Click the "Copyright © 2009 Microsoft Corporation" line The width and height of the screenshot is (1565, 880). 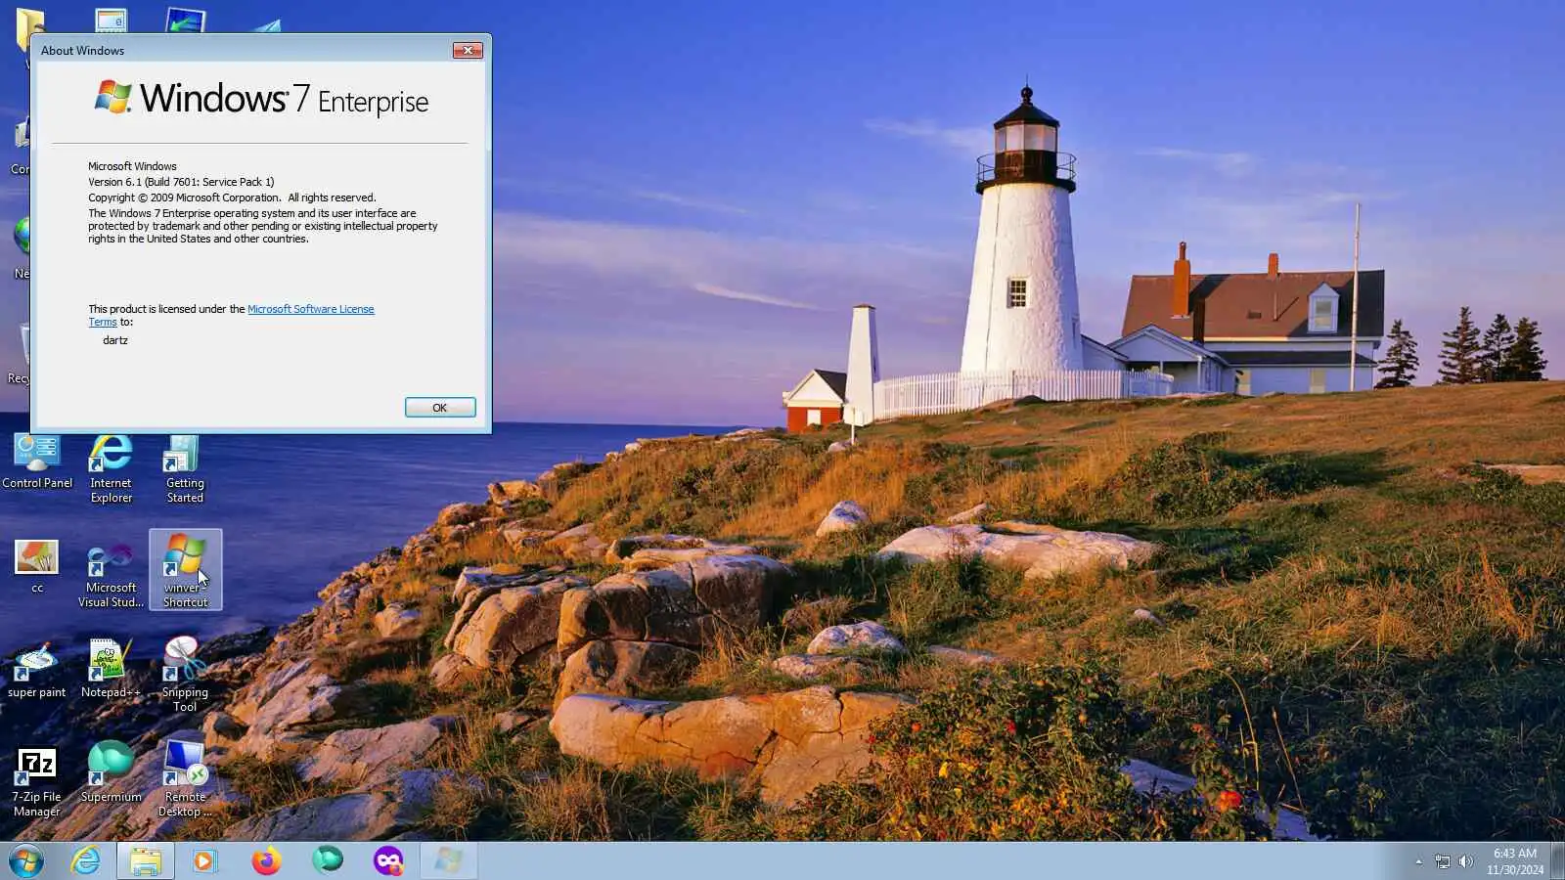(x=232, y=198)
